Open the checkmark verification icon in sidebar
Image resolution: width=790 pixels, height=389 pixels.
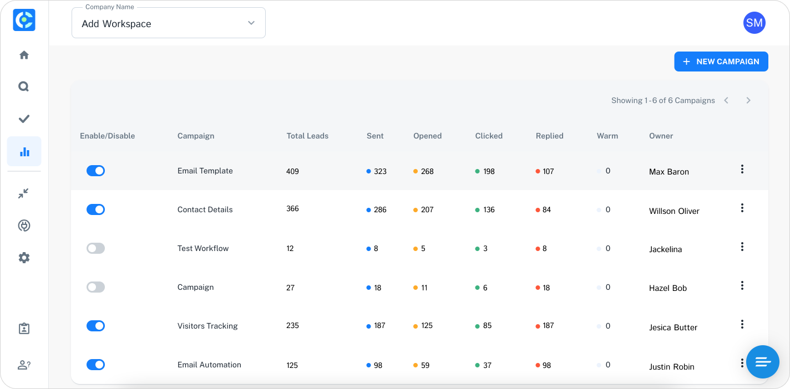pos(24,119)
